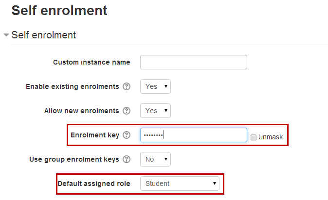Click the Unmask text label

point(271,137)
